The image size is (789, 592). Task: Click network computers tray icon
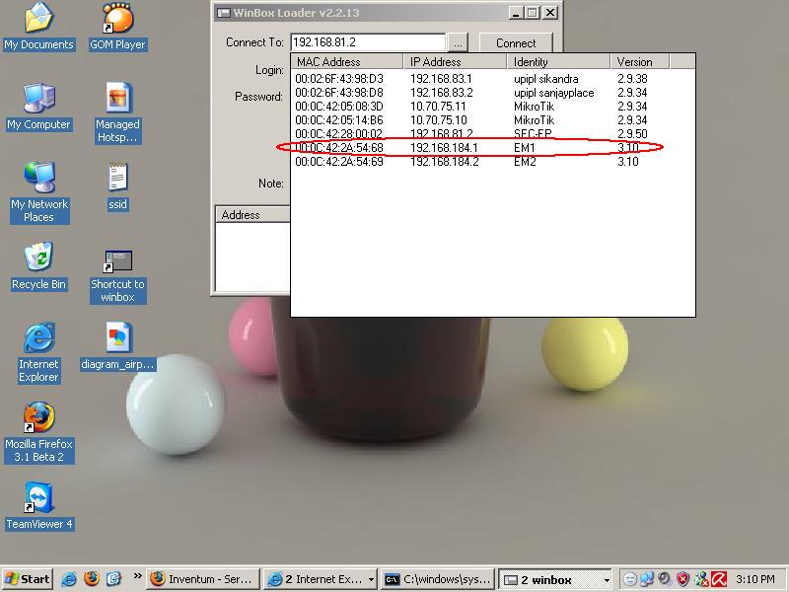(x=647, y=579)
